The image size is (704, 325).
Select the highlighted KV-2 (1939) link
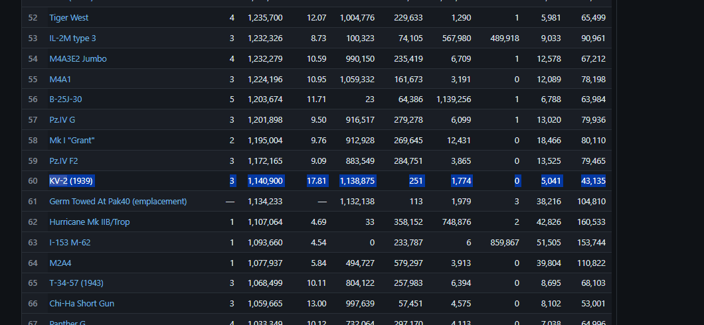click(x=71, y=181)
